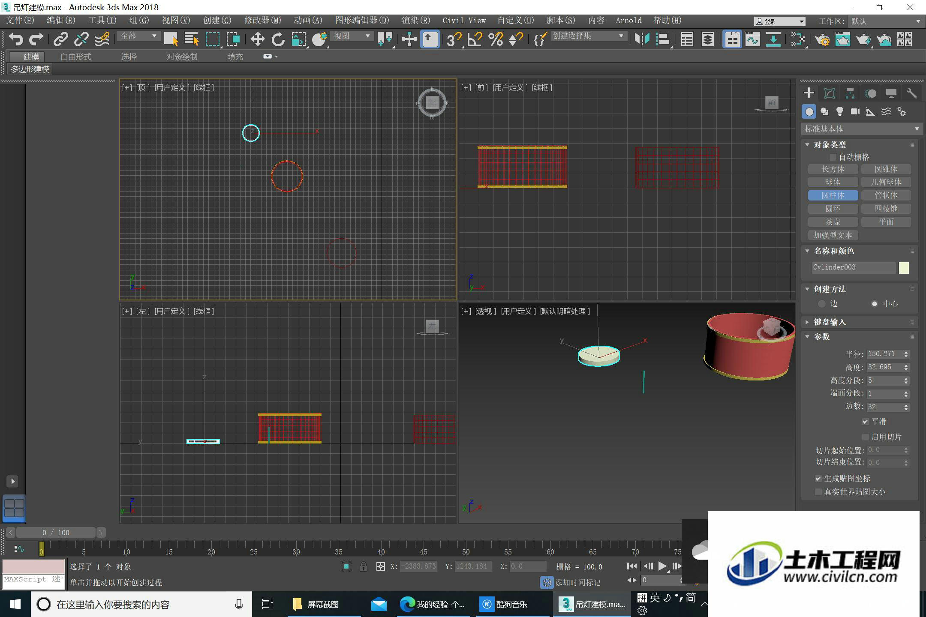Click the 长方体 primitive button
The image size is (926, 617).
point(833,169)
